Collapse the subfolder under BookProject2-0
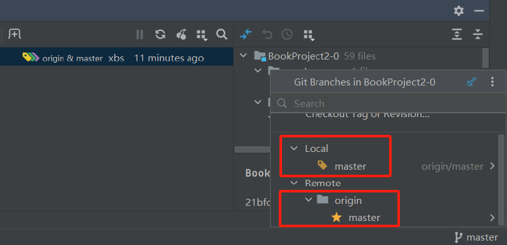507x245 pixels. (258, 70)
